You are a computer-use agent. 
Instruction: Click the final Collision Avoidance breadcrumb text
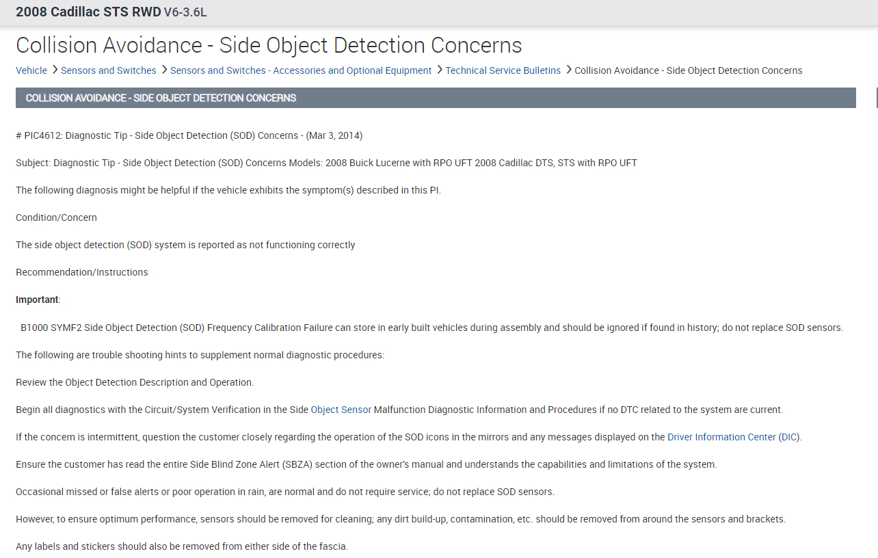(688, 70)
